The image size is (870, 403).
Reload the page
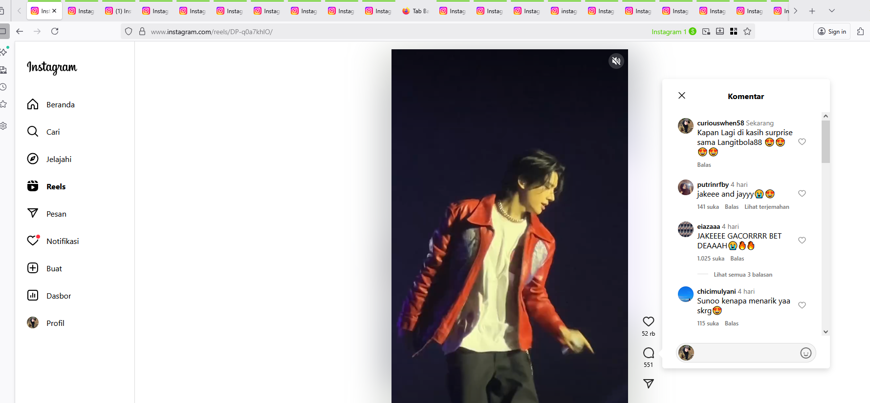tap(55, 31)
